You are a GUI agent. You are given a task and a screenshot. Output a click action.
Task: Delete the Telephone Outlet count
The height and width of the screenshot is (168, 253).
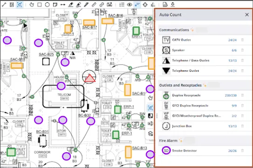click(242, 71)
